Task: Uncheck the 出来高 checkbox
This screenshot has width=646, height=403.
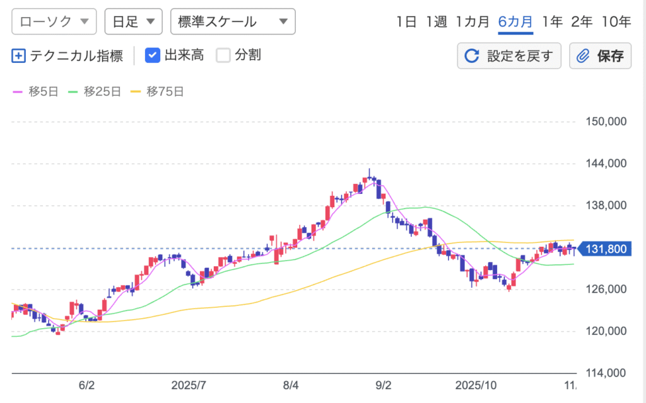Action: pos(152,55)
